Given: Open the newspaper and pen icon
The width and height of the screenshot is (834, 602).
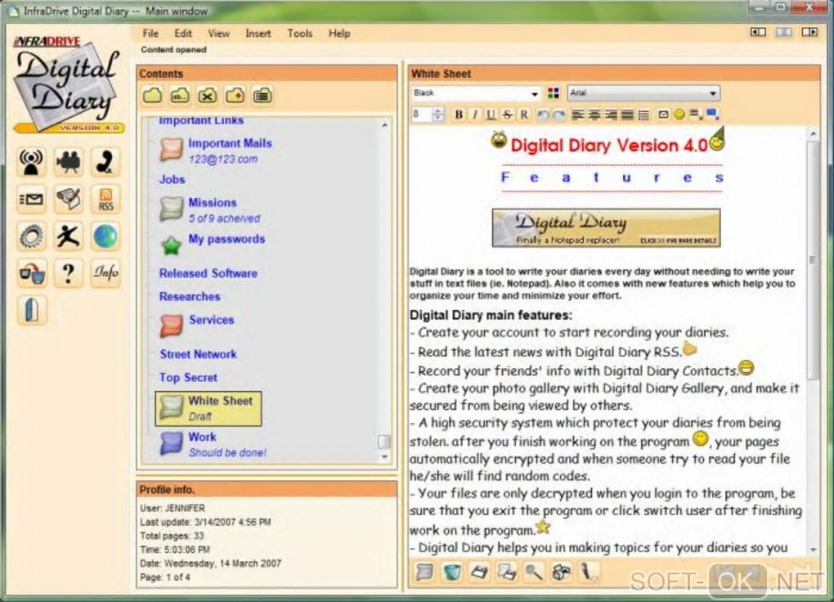Looking at the screenshot, I should [x=69, y=199].
